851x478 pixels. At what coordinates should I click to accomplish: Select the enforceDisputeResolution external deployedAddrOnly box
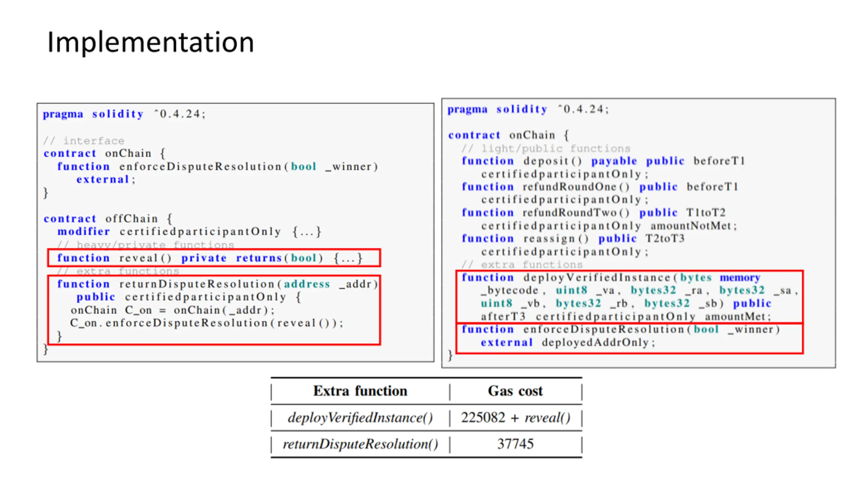pos(629,338)
